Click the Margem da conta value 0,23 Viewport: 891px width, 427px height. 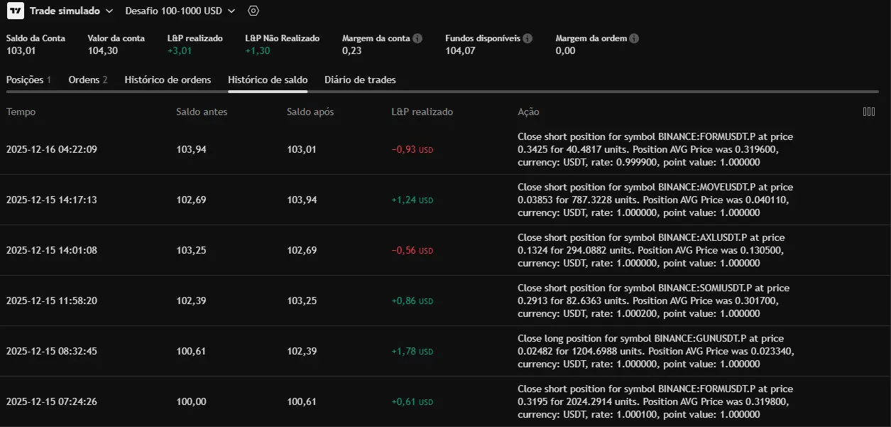coord(351,50)
